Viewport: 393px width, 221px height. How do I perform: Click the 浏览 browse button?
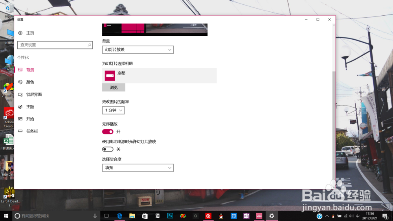(114, 88)
